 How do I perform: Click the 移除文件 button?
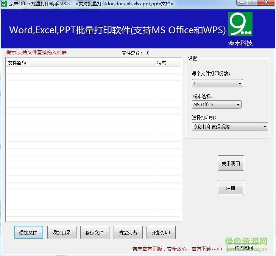point(95,233)
